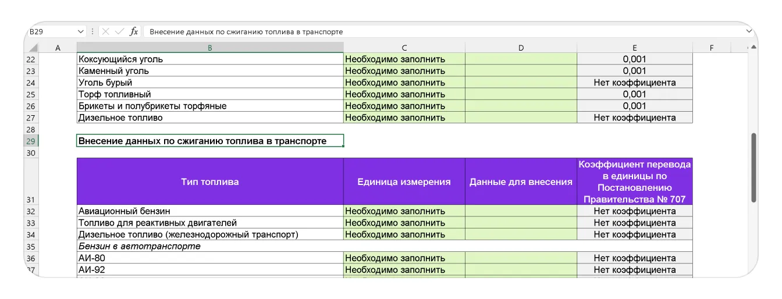Select row 31 header
The width and height of the screenshot is (782, 299).
(31, 181)
